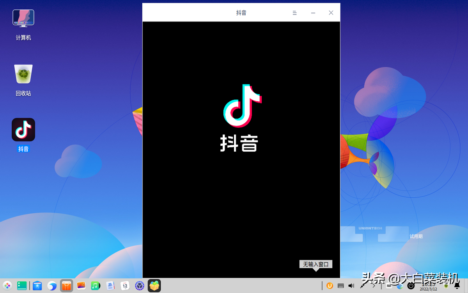Screen dimensions: 468x293
Task: Open the 计算机 desktop icon
Action: pyautogui.click(x=23, y=18)
